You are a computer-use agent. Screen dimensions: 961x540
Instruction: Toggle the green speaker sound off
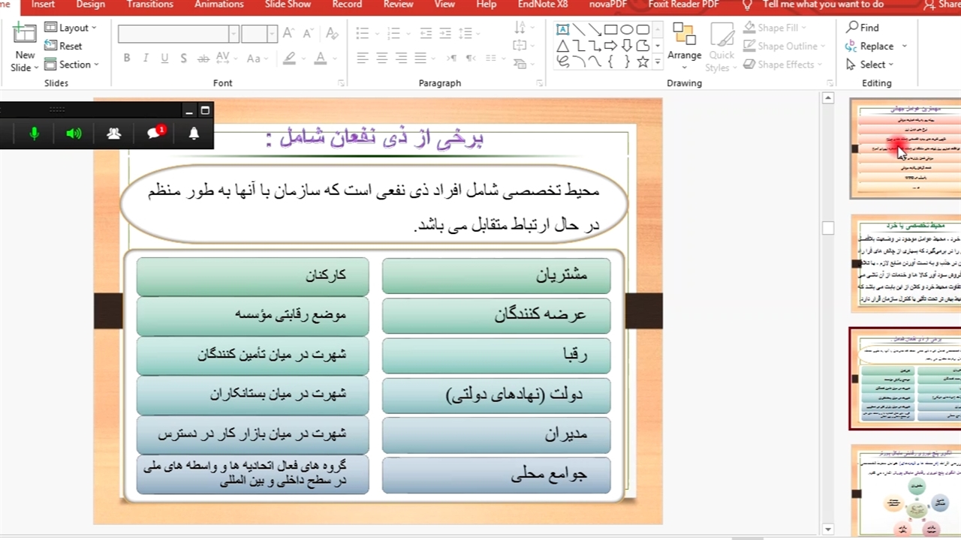pyautogui.click(x=74, y=133)
